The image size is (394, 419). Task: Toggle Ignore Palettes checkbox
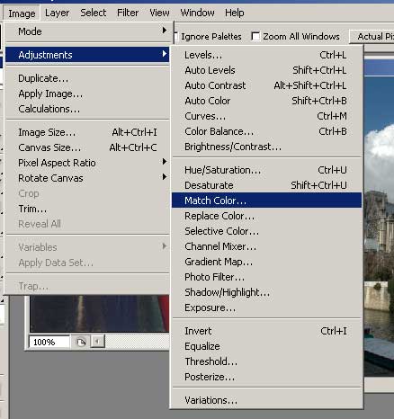click(x=175, y=36)
